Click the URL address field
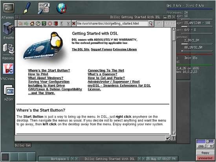The image size is (216, 162). 112,24
